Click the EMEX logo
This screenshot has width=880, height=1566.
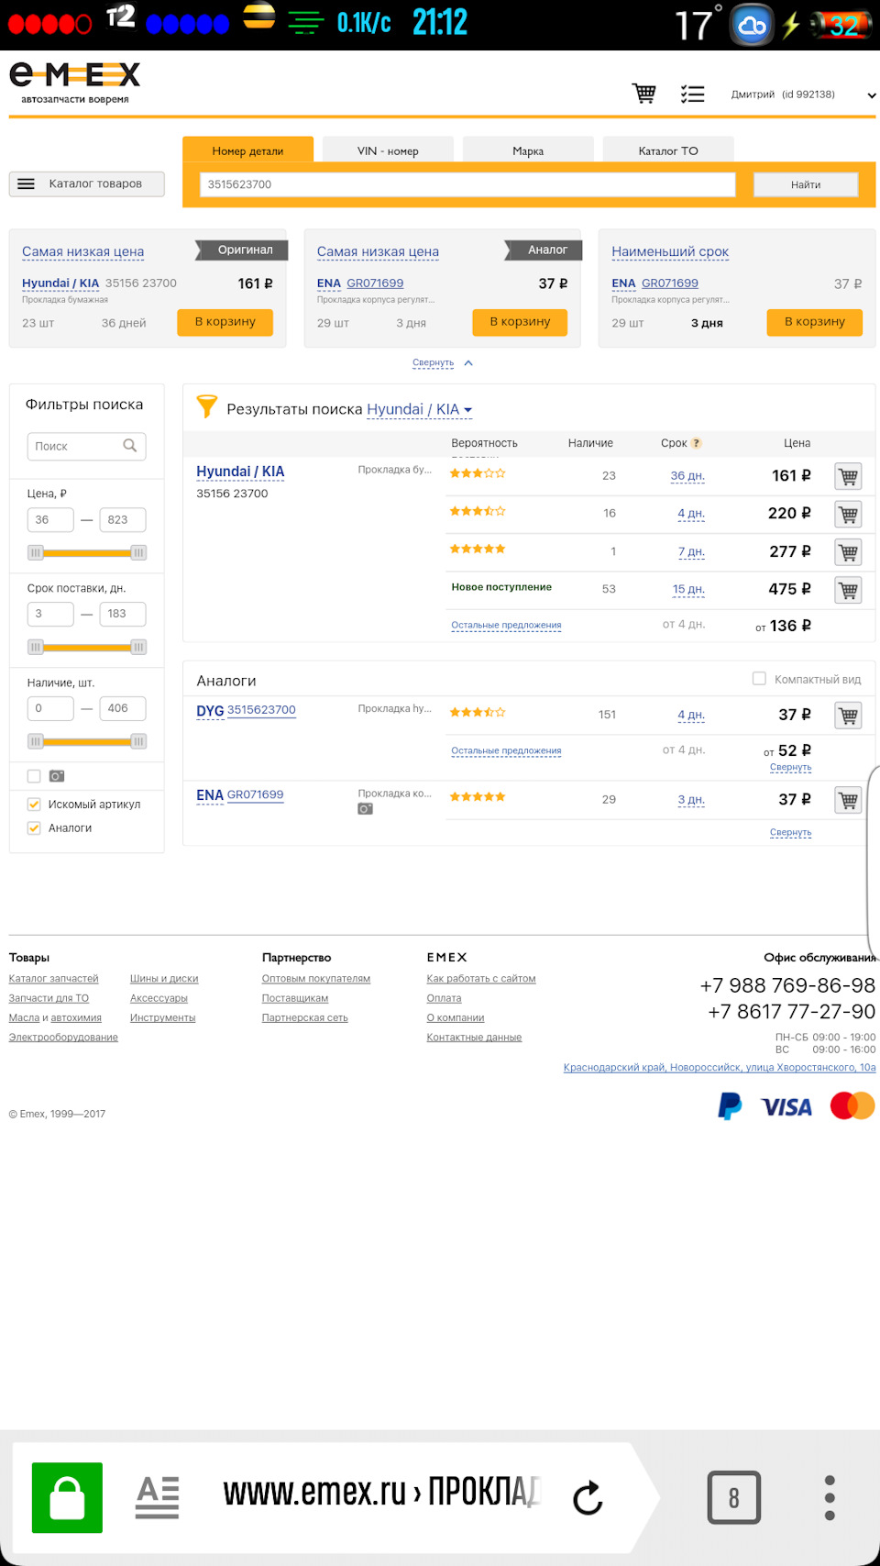click(75, 83)
